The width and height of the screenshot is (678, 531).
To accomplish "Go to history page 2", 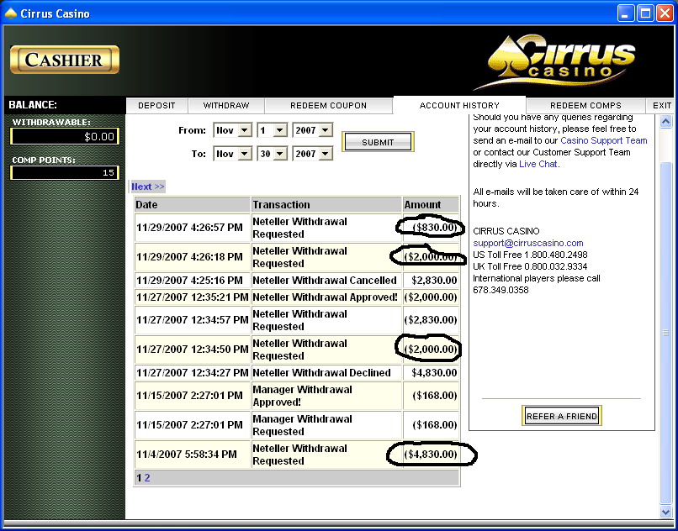I will pyautogui.click(x=147, y=478).
